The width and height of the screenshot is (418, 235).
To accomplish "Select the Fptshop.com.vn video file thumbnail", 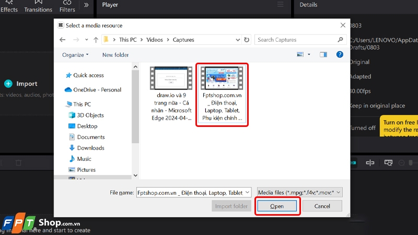I will 222,78.
